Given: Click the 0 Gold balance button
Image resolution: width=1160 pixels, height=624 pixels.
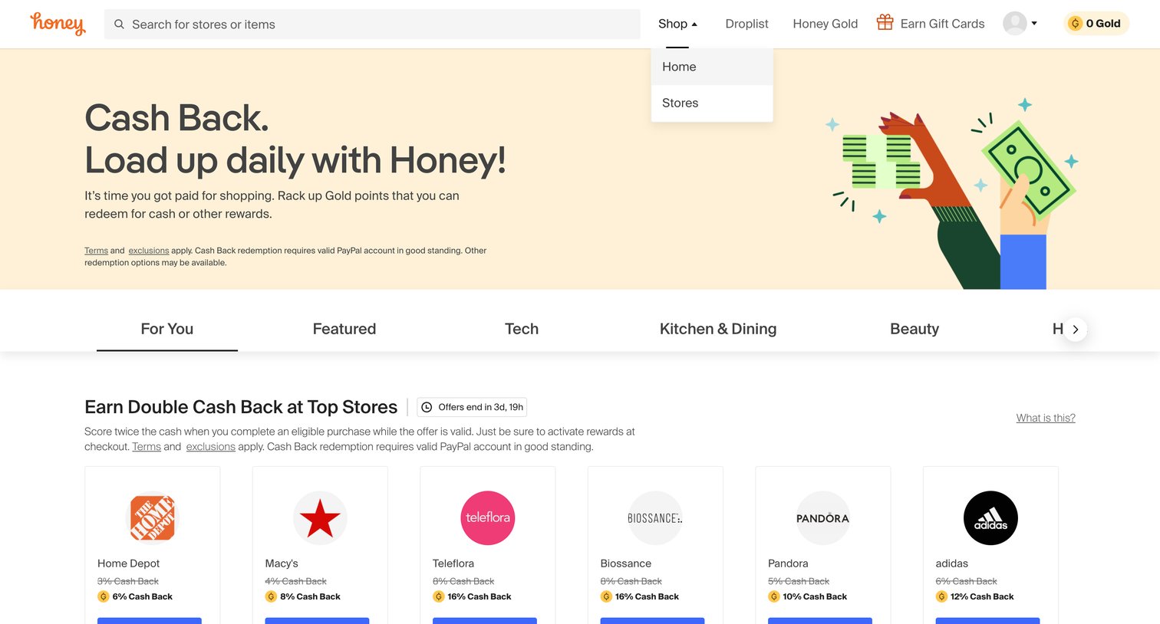Looking at the screenshot, I should tap(1096, 24).
